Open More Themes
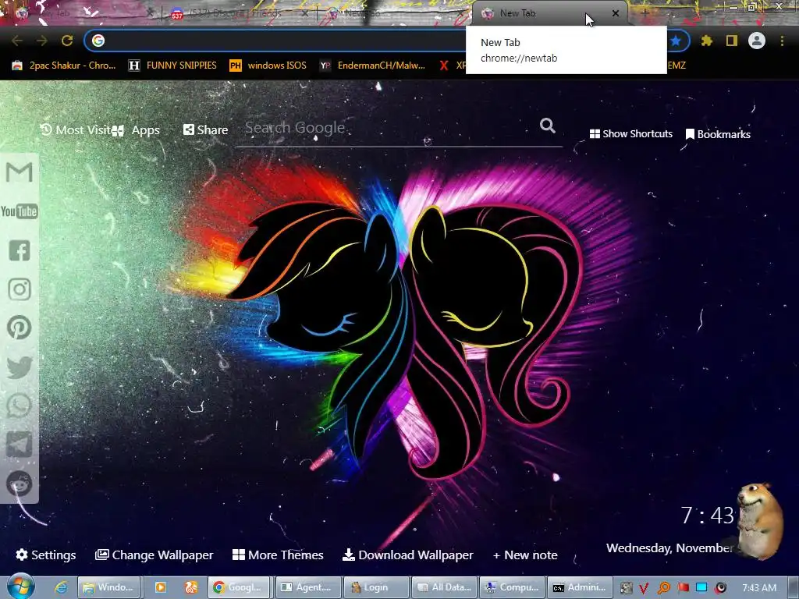The width and height of the screenshot is (799, 599). click(278, 555)
